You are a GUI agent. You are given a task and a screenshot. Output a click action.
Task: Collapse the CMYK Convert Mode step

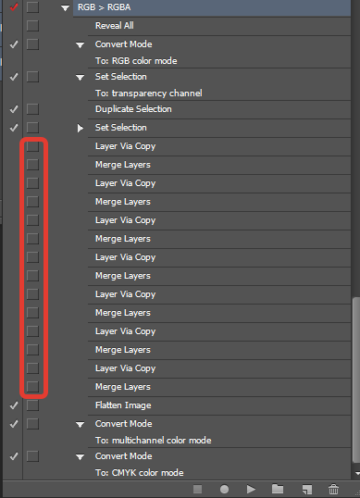[80, 457]
